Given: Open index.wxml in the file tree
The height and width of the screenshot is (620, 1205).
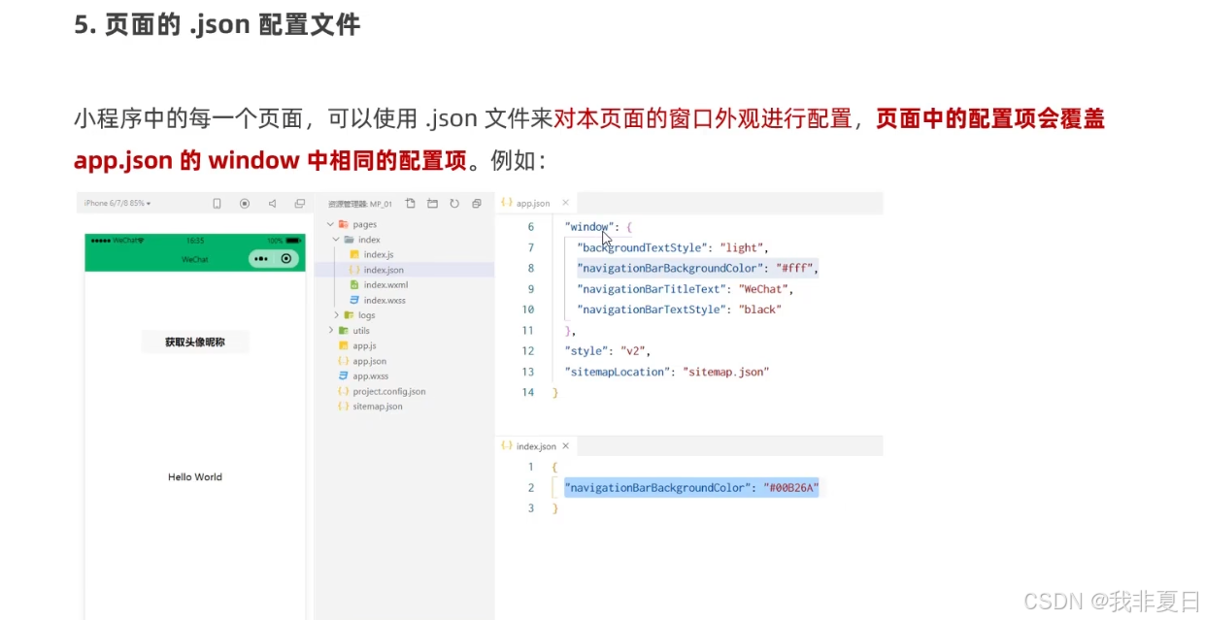Looking at the screenshot, I should [x=385, y=285].
